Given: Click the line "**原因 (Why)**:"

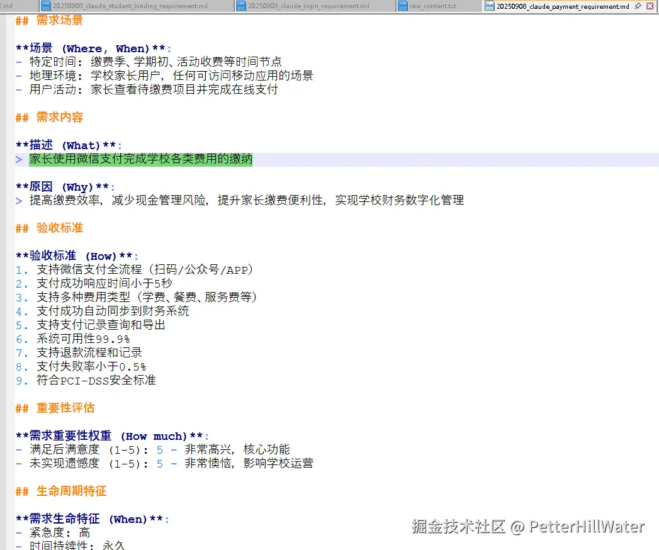Looking at the screenshot, I should [x=65, y=187].
